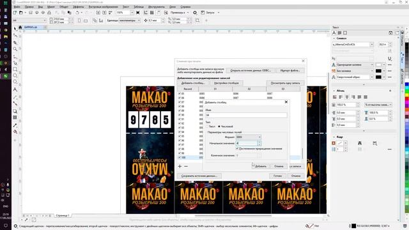409x230 pixels.
Task: Open the zoom level dropdown
Action: pyautogui.click(x=132, y=13)
